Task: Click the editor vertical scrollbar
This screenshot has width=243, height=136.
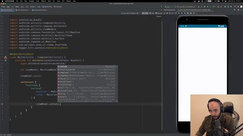Action: [x=162, y=76]
